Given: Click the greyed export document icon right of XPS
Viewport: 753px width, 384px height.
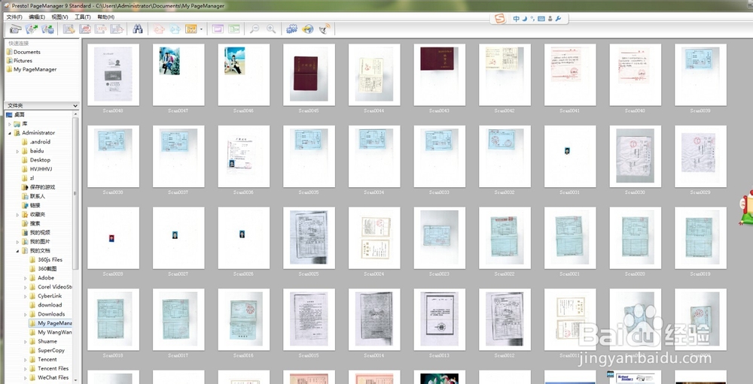Looking at the screenshot, I should click(x=117, y=29).
